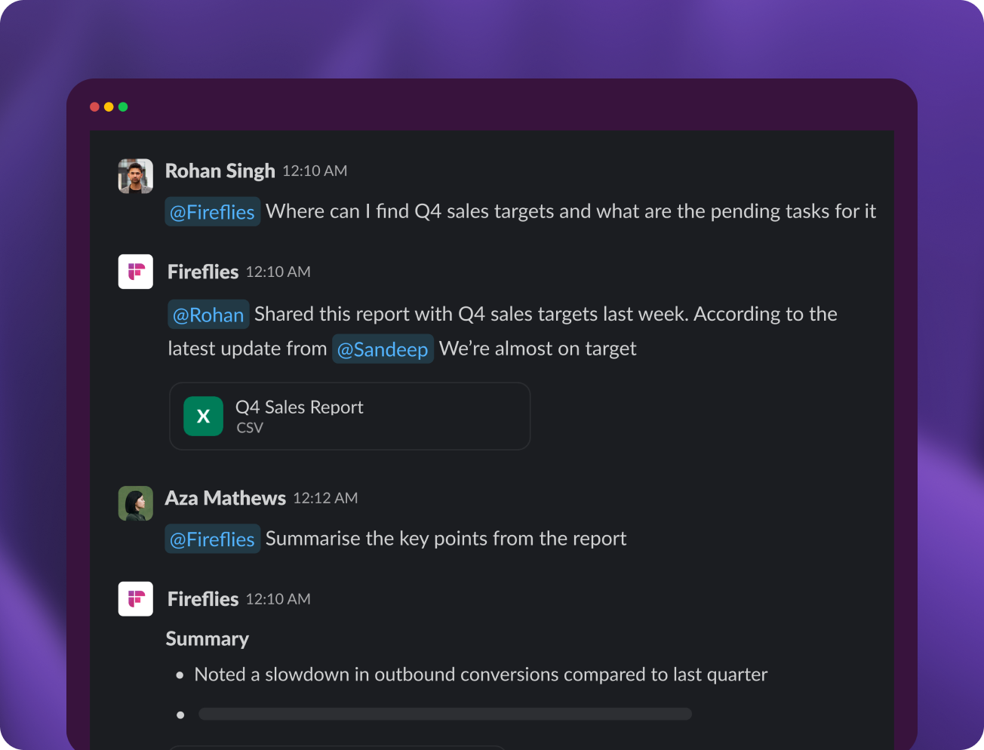Click the green maximize dot
This screenshot has height=750, width=984.
click(123, 107)
